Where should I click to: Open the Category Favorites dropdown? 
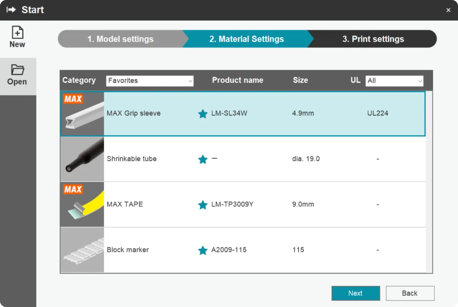(150, 81)
